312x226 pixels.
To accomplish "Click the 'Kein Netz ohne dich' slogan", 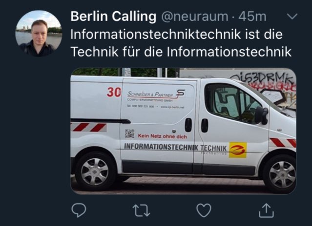I will point(163,136).
